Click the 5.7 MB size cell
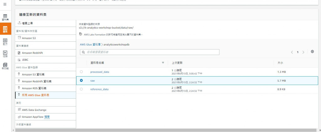 pyautogui.click(x=282, y=81)
